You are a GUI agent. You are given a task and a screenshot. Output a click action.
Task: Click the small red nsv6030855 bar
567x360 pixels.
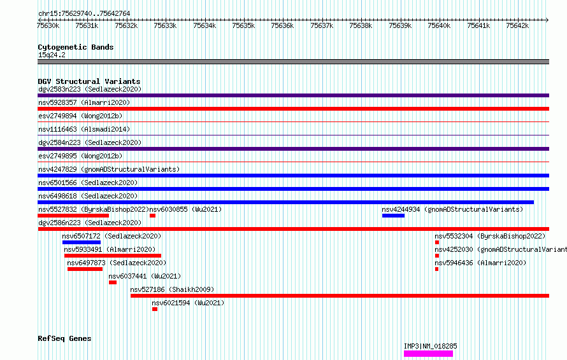pyautogui.click(x=153, y=216)
